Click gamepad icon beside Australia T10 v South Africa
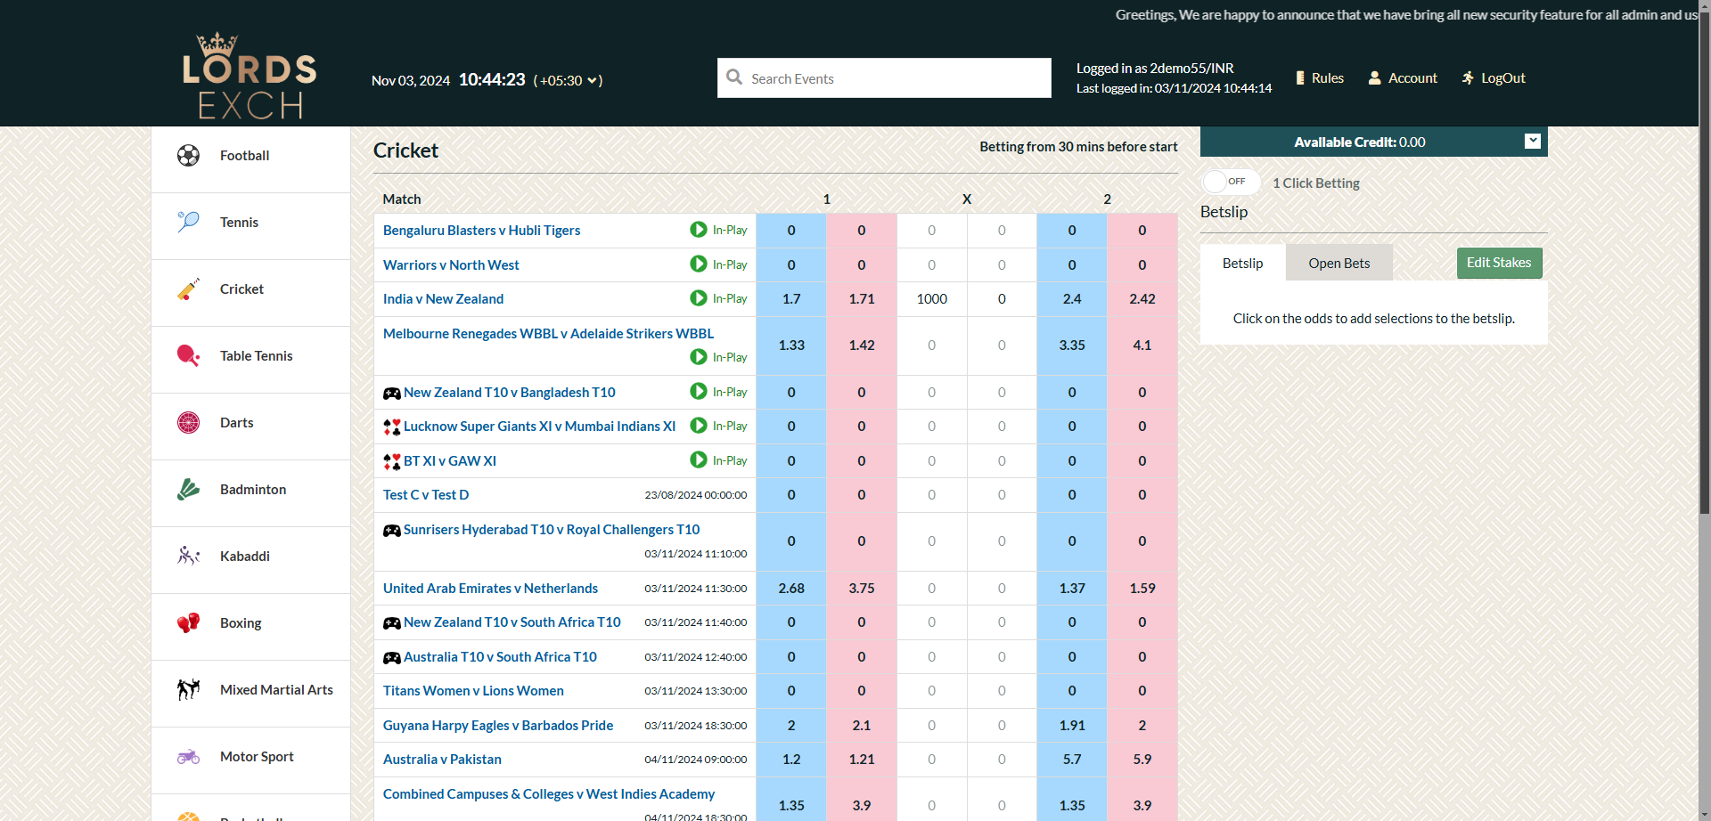This screenshot has height=821, width=1711. click(392, 657)
